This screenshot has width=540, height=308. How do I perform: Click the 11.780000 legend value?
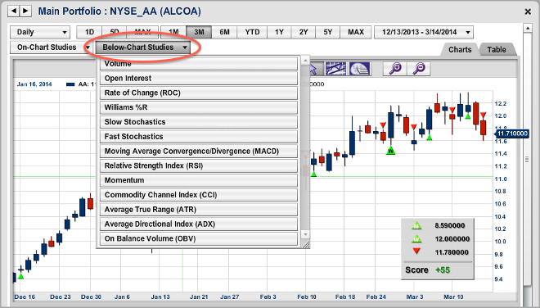452,252
